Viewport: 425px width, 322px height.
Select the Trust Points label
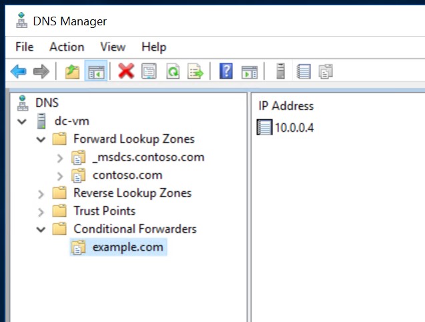[104, 211]
